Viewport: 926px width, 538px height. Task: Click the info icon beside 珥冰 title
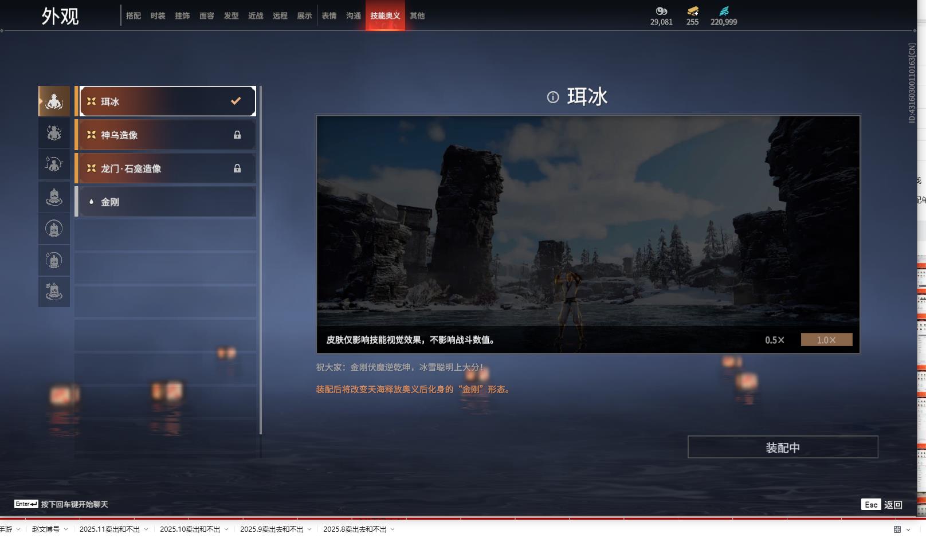point(553,97)
